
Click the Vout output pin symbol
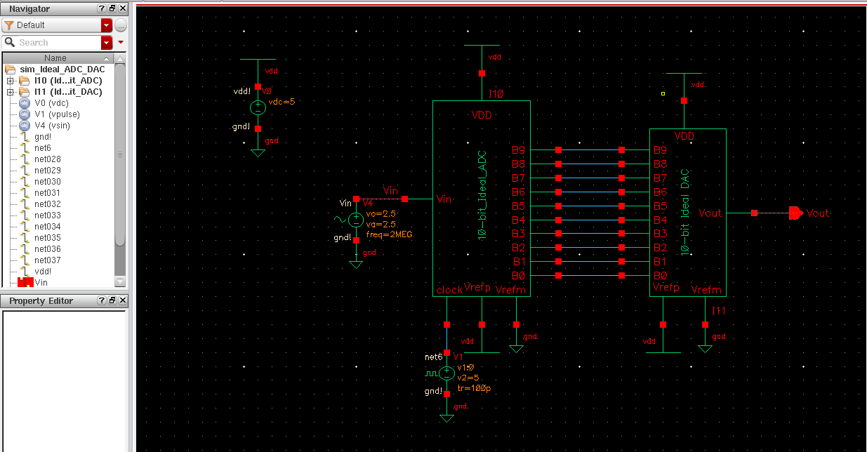click(795, 213)
